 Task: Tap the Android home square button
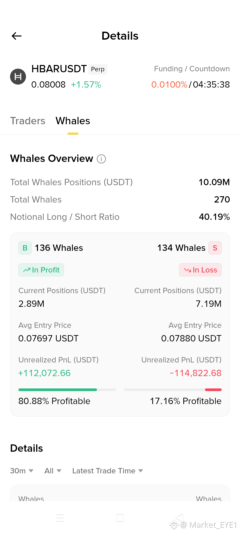pyautogui.click(x=120, y=518)
